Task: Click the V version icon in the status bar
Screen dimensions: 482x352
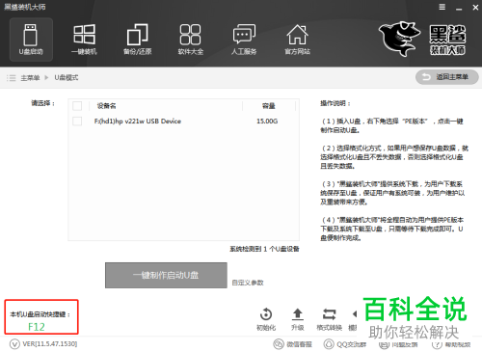Action: (14, 344)
